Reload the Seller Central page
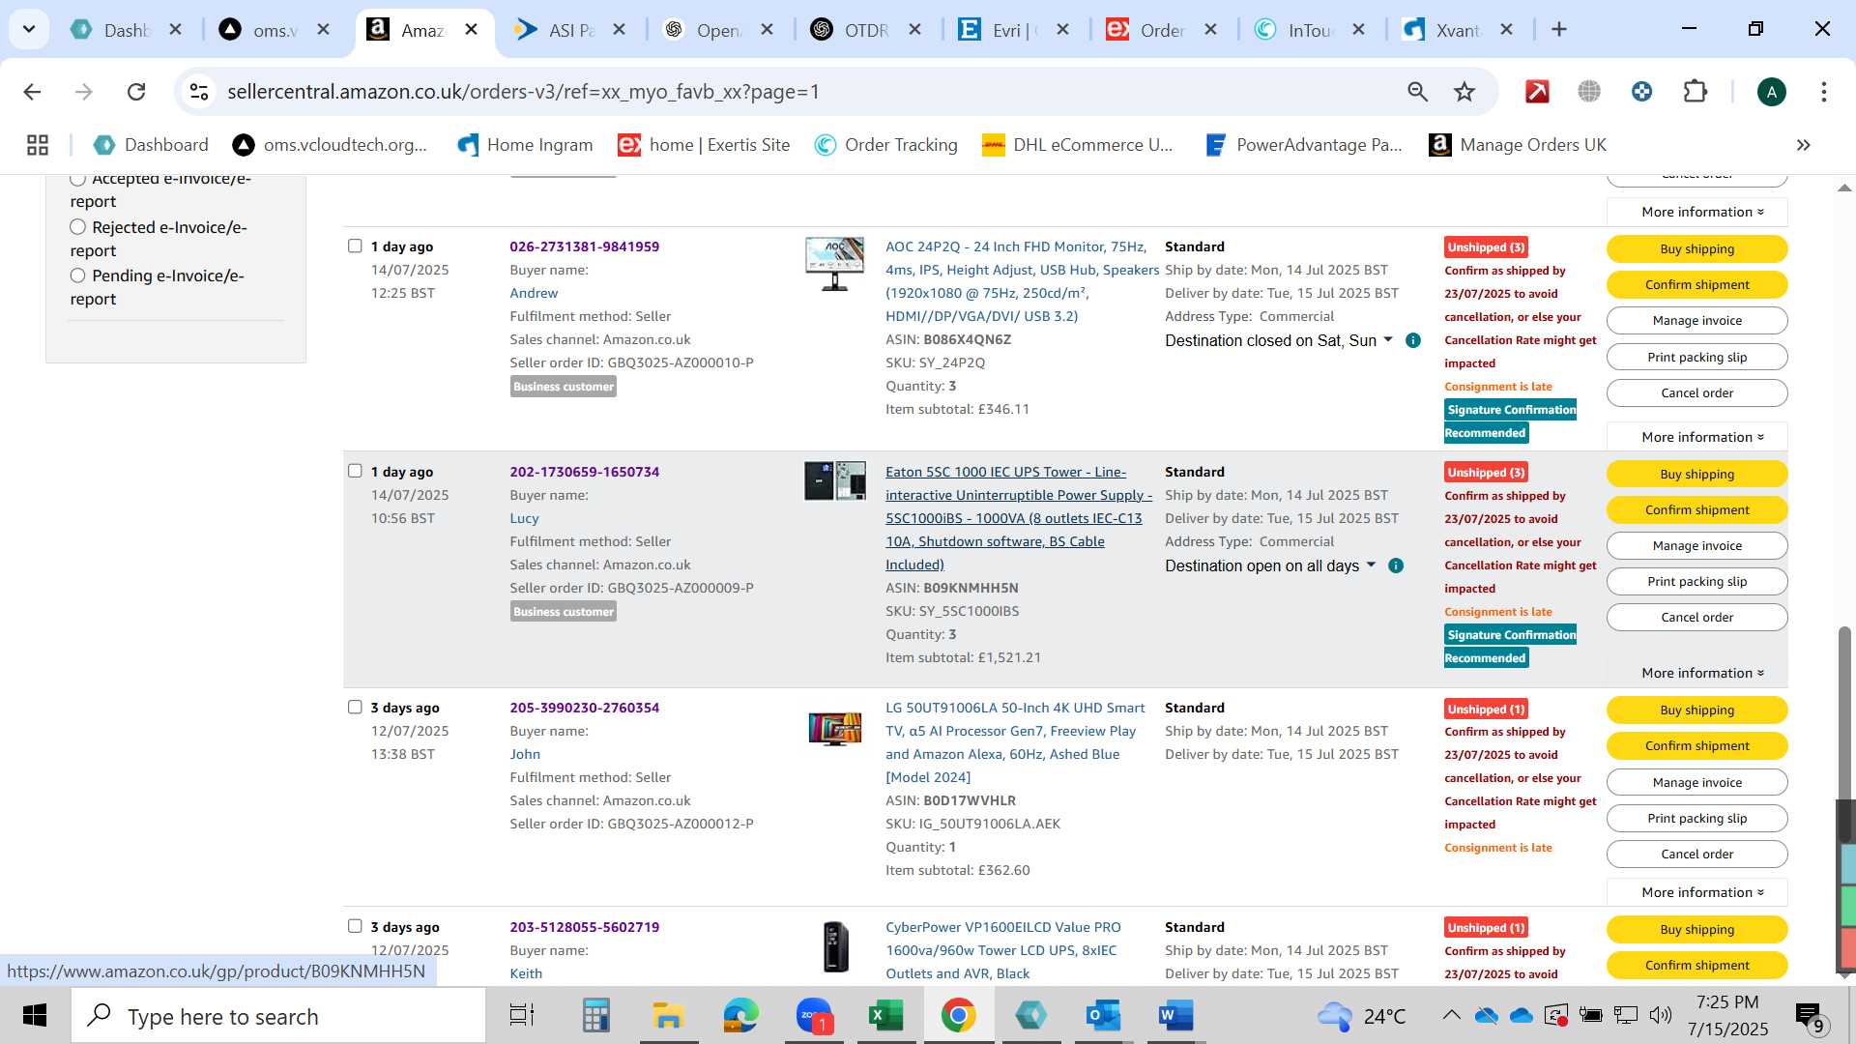 (x=136, y=92)
